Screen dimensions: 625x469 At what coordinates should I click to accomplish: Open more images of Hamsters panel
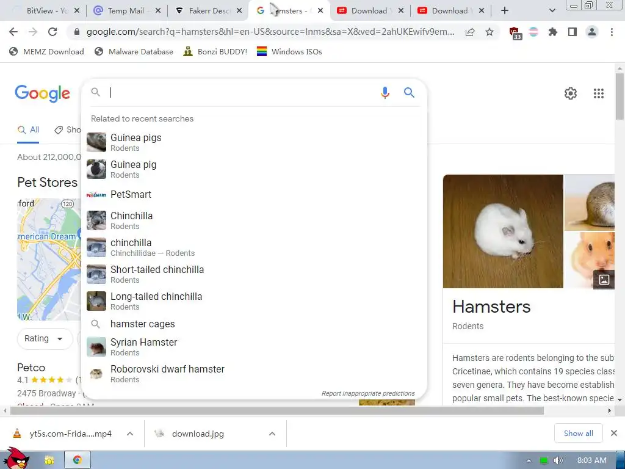(604, 280)
